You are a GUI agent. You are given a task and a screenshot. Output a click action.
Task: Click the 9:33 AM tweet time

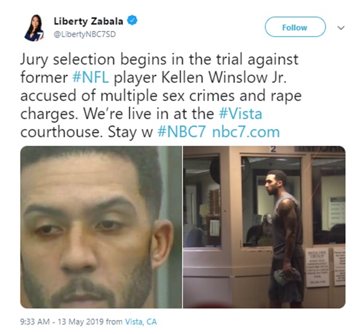click(35, 321)
